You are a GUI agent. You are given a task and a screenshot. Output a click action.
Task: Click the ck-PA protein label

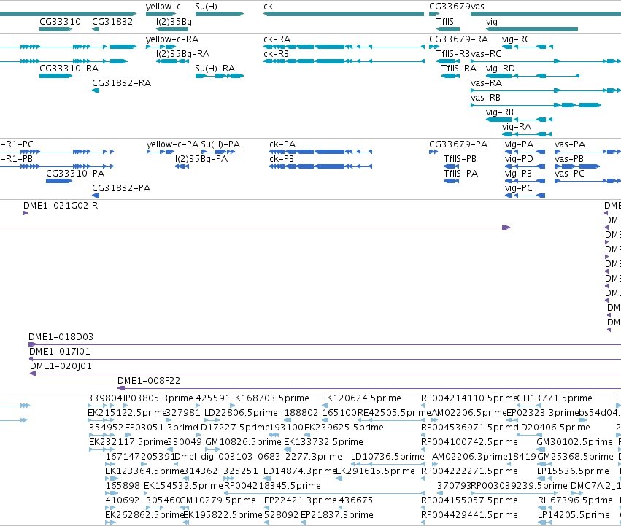pyautogui.click(x=282, y=144)
